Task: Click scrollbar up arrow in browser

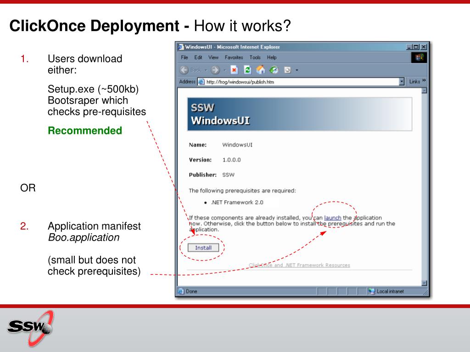Action: tap(424, 90)
